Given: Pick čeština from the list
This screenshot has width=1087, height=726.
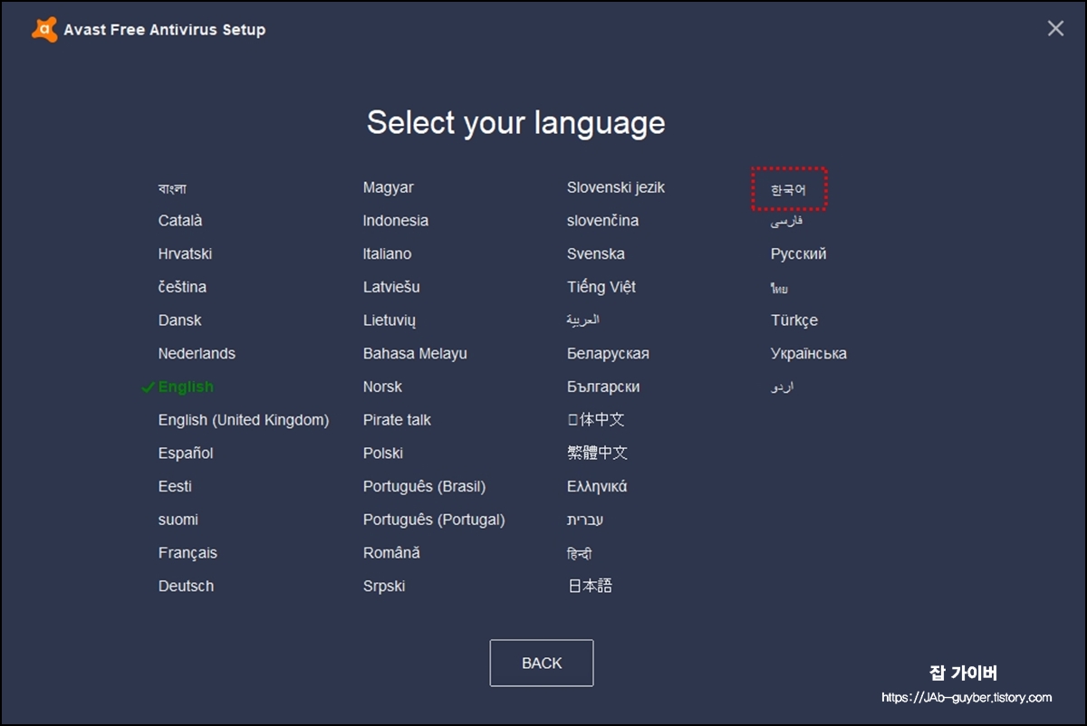Looking at the screenshot, I should 182,287.
